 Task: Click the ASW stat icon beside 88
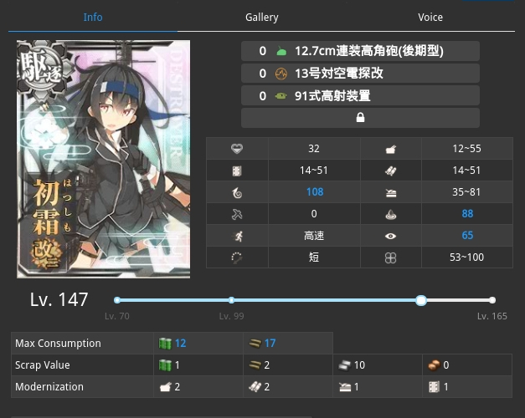391,214
